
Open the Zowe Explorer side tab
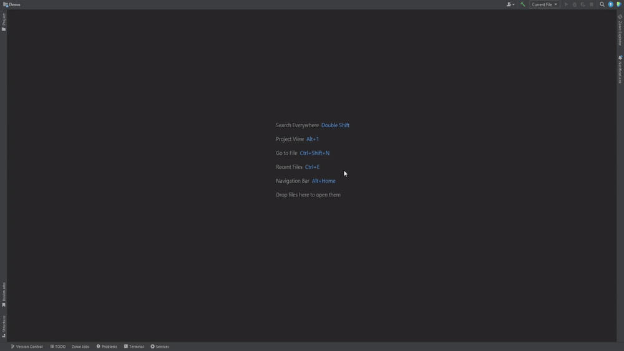pyautogui.click(x=620, y=30)
